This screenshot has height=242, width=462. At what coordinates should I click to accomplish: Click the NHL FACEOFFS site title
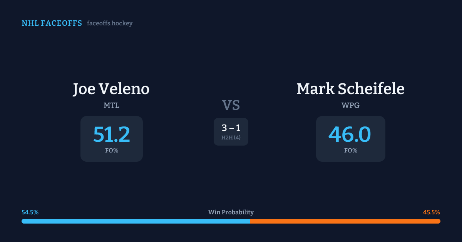click(52, 23)
